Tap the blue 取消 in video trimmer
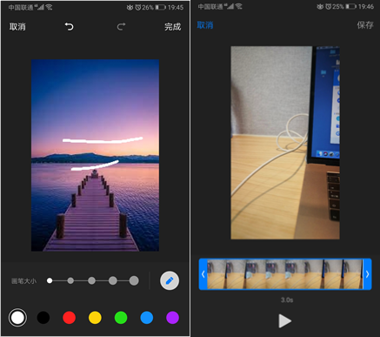The width and height of the screenshot is (380, 337). [x=205, y=25]
